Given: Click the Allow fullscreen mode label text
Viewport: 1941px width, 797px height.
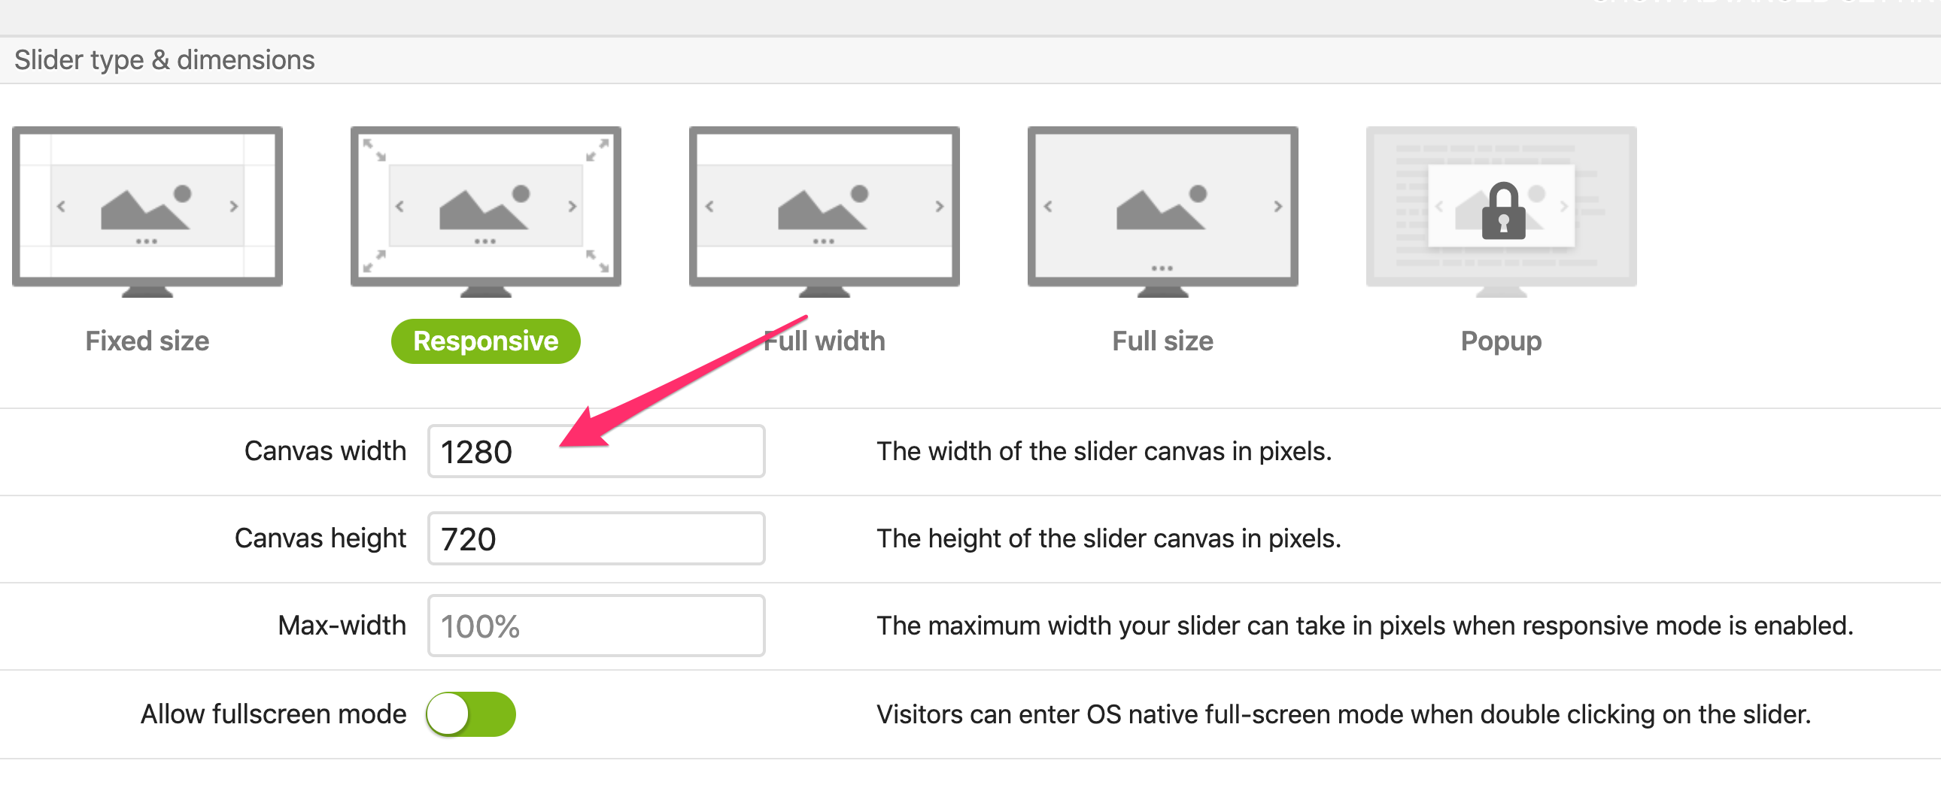Looking at the screenshot, I should point(274,714).
